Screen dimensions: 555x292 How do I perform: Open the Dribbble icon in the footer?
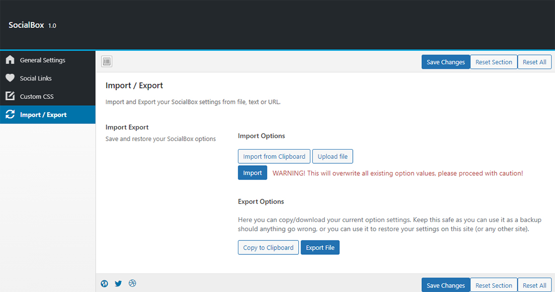point(132,283)
